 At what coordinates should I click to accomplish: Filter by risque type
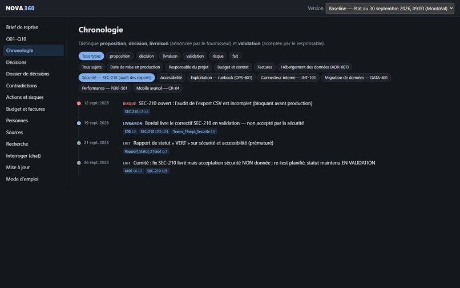pyautogui.click(x=217, y=56)
